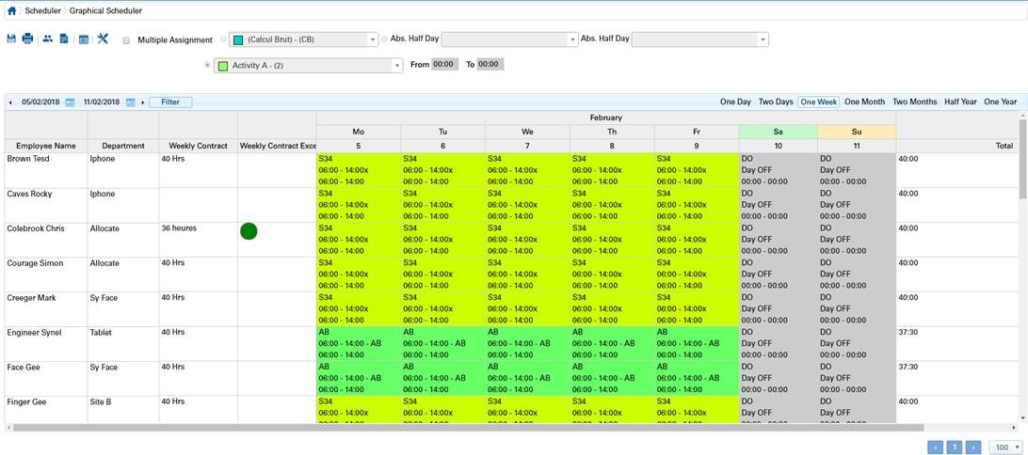Open the employees group icon
The width and height of the screenshot is (1028, 455).
(47, 39)
